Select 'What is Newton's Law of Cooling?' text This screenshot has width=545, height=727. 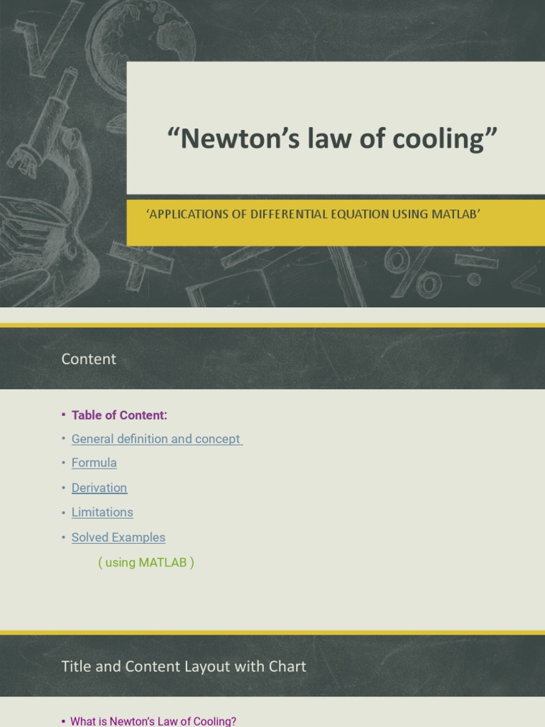coord(153,721)
